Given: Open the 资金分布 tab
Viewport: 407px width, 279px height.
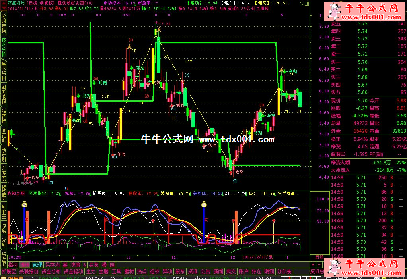Looking at the screenshot, I should (51, 272).
